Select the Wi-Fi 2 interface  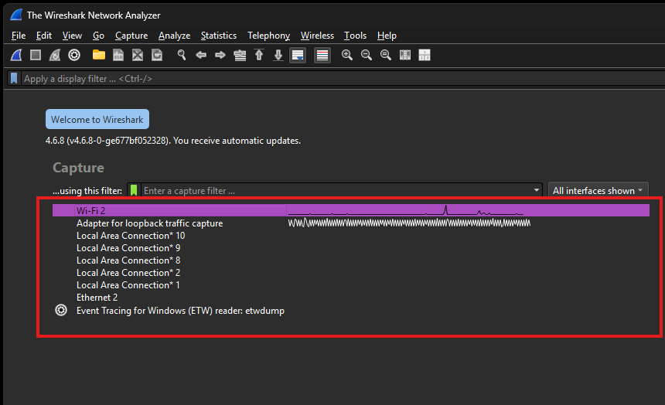[x=351, y=210]
